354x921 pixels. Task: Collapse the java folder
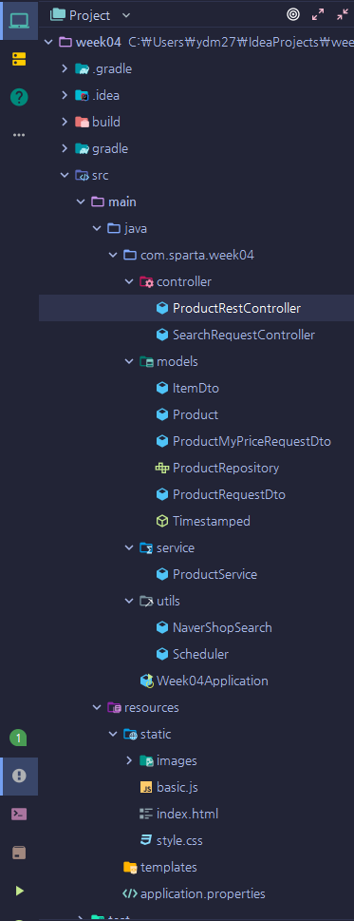[x=97, y=228]
